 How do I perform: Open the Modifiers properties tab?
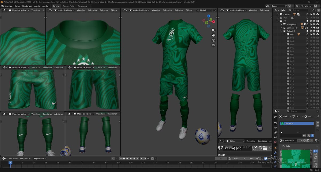tap(276, 153)
